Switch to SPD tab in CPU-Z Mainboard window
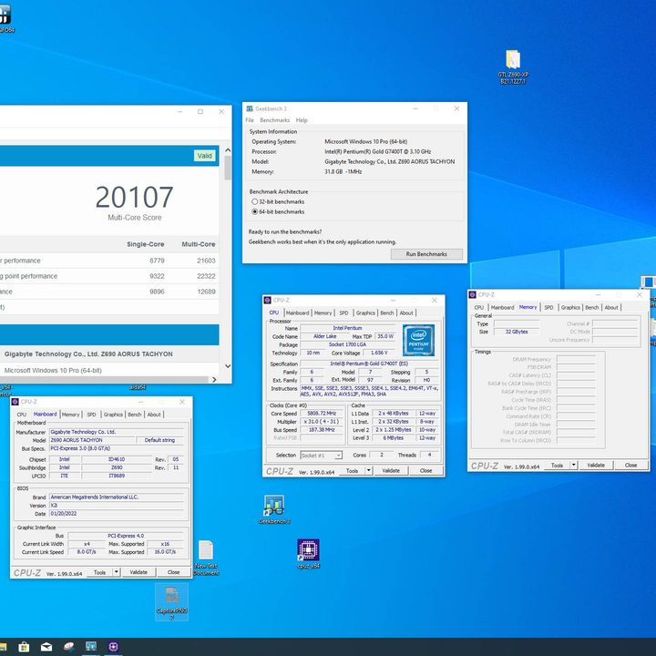656x656 pixels. coord(92,415)
